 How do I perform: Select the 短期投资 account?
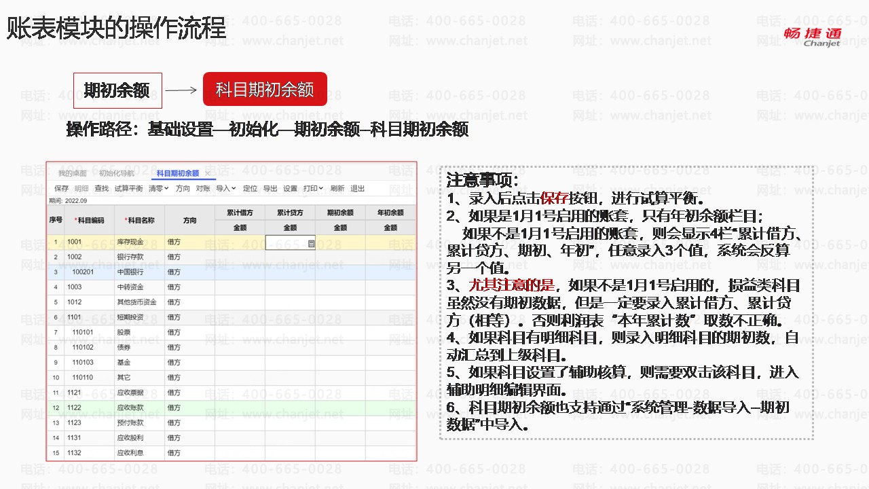coord(129,317)
